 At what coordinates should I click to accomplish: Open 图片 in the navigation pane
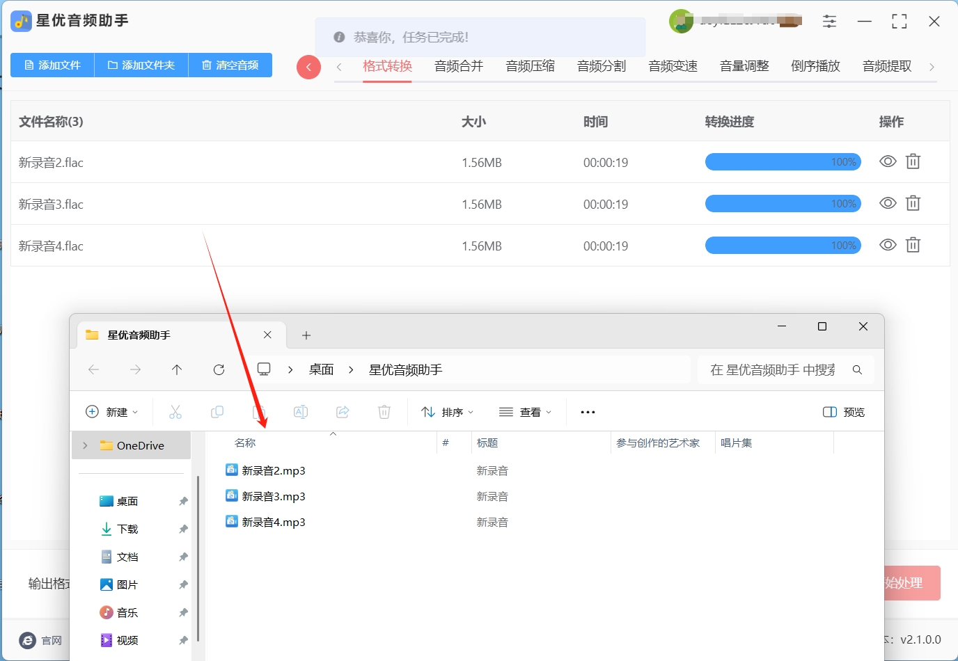pos(127,584)
